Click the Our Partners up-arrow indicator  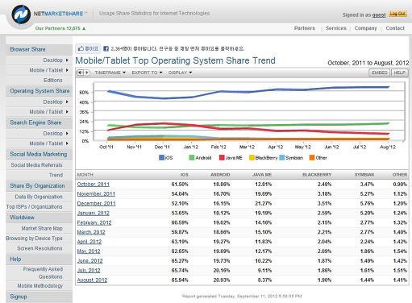point(84,28)
